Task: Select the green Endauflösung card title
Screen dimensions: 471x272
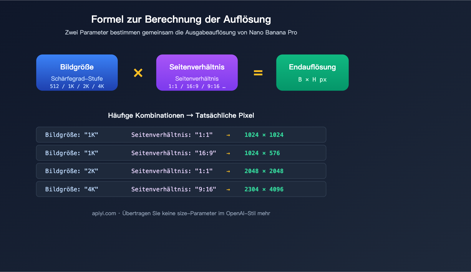Action: click(x=312, y=67)
